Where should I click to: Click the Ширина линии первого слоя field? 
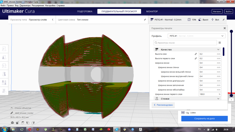point(210,94)
